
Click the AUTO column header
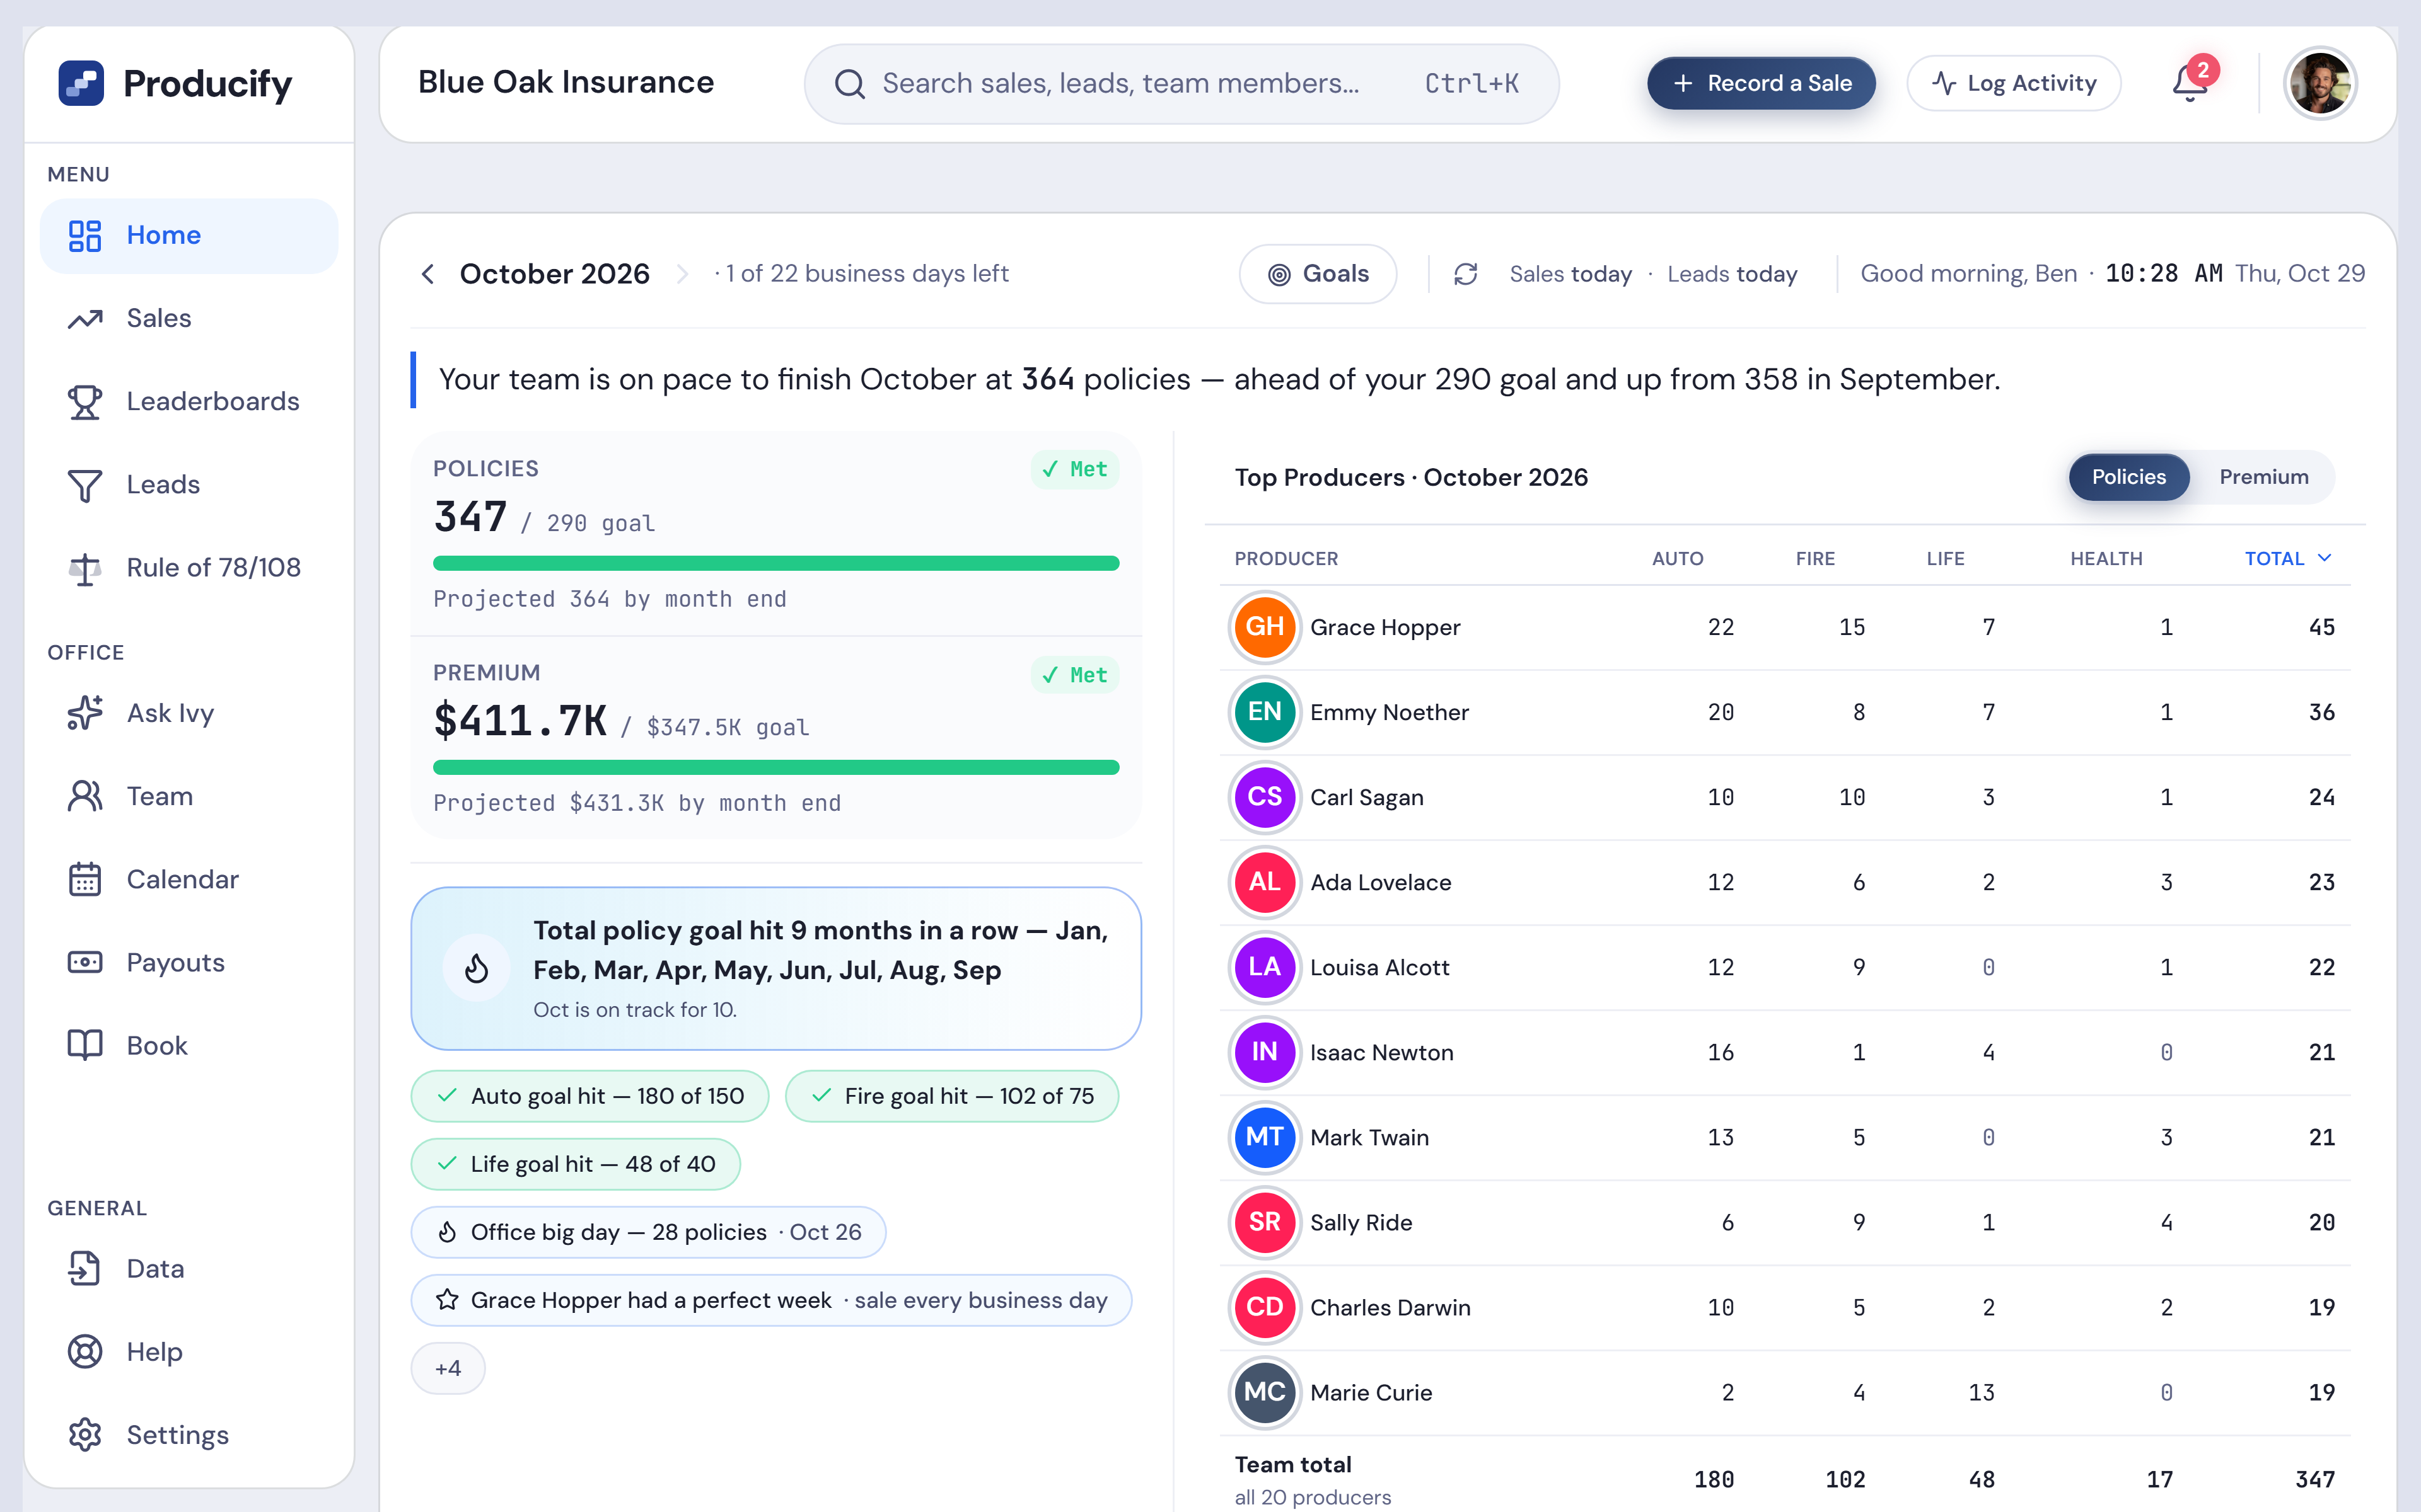point(1676,558)
